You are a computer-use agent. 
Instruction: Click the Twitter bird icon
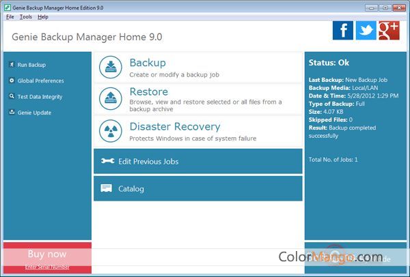coord(366,30)
